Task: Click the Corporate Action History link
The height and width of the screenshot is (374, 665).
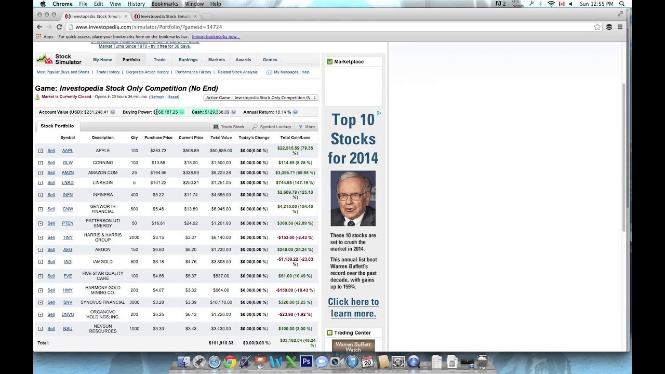Action: point(148,72)
